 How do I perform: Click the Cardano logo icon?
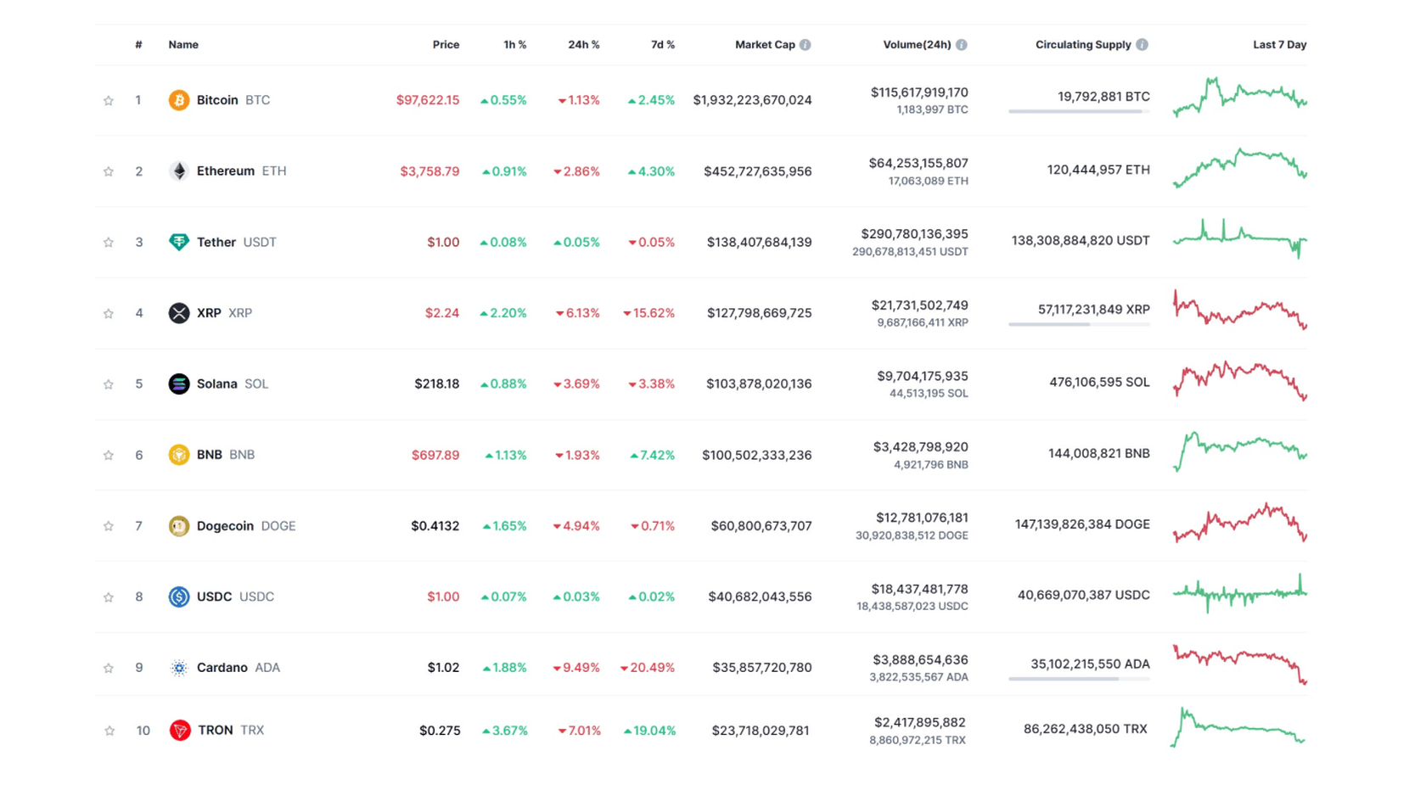178,668
